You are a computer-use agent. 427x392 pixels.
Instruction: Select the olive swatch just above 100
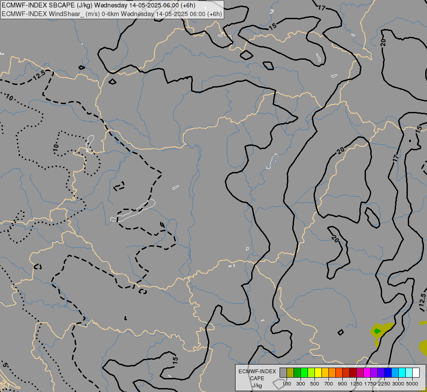[290, 373]
